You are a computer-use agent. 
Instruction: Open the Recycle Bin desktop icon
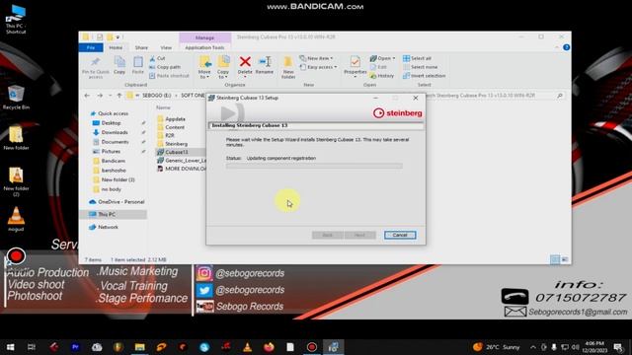pos(16,98)
